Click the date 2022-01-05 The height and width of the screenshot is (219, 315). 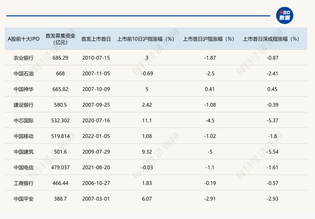[x=96, y=136]
